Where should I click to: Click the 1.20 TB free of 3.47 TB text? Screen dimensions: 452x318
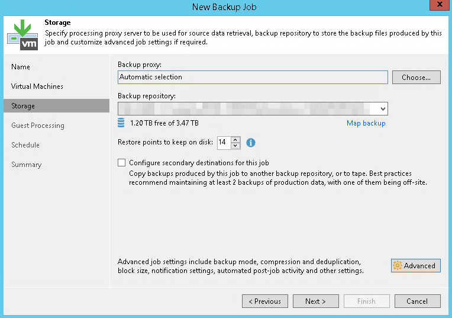(x=164, y=123)
